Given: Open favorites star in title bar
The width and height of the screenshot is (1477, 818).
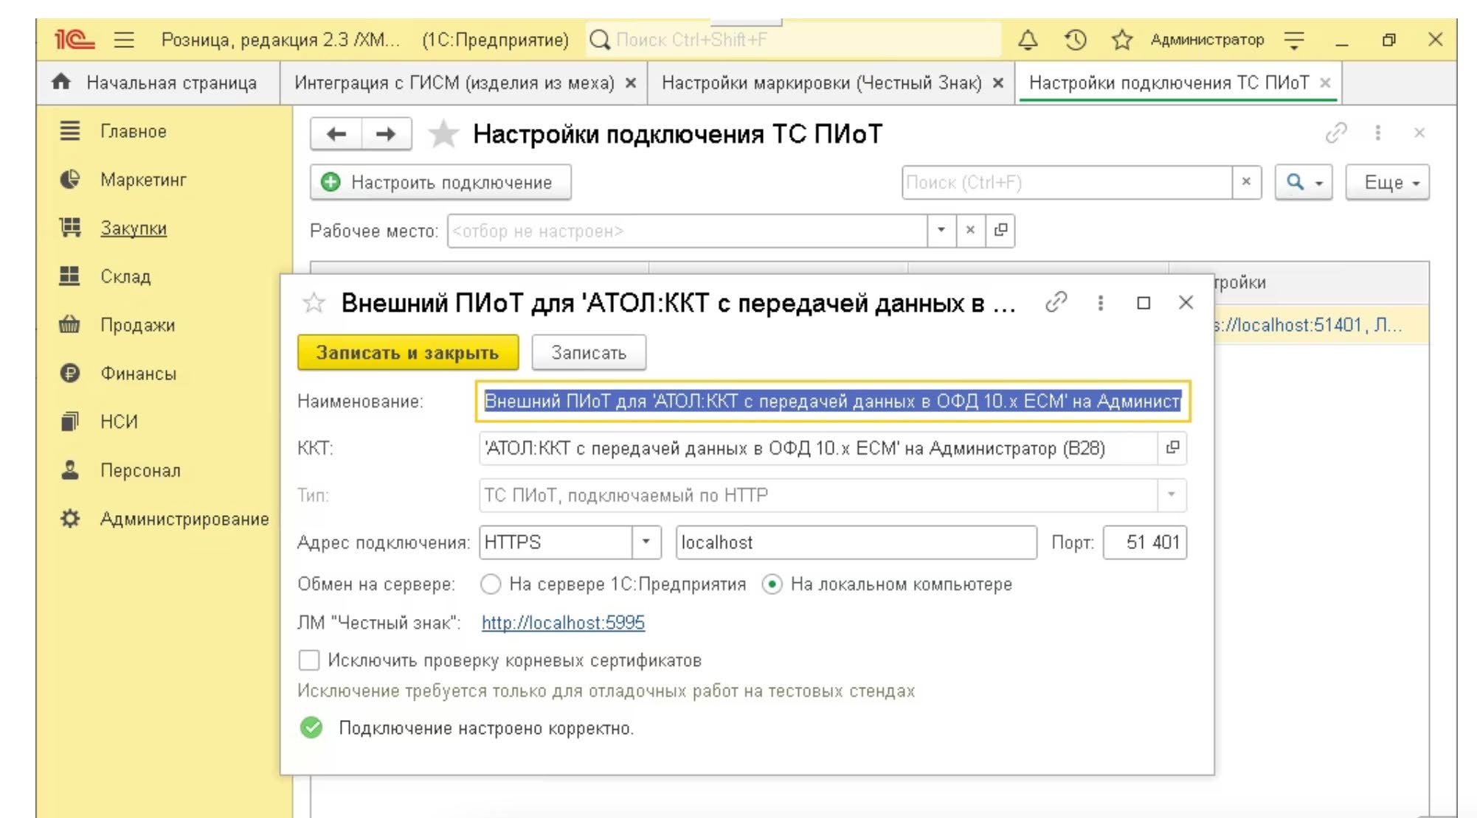Looking at the screenshot, I should [x=1122, y=40].
